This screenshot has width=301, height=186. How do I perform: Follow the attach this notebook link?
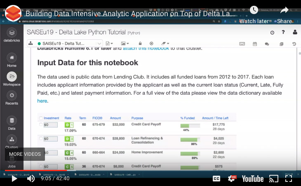[146, 48]
